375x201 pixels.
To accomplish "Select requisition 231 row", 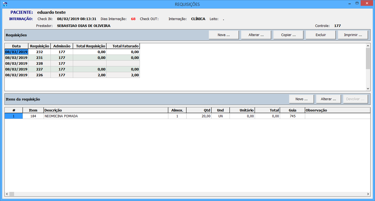I will click(72, 58).
